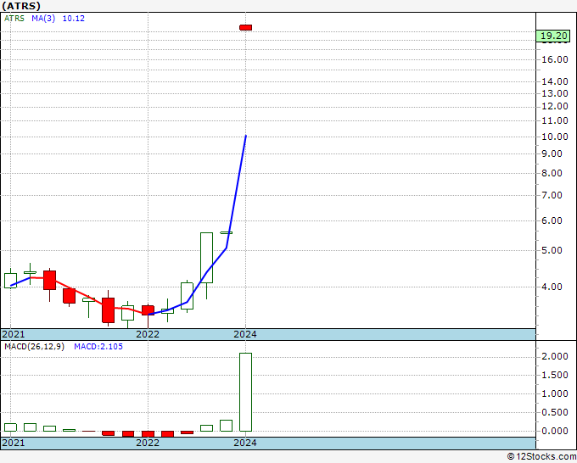Click the 8.00 price axis label

pos(552,173)
